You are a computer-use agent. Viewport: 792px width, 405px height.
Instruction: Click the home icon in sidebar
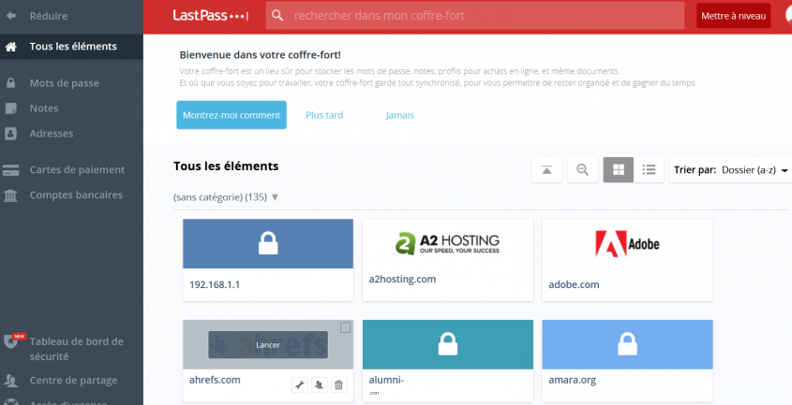(10, 47)
